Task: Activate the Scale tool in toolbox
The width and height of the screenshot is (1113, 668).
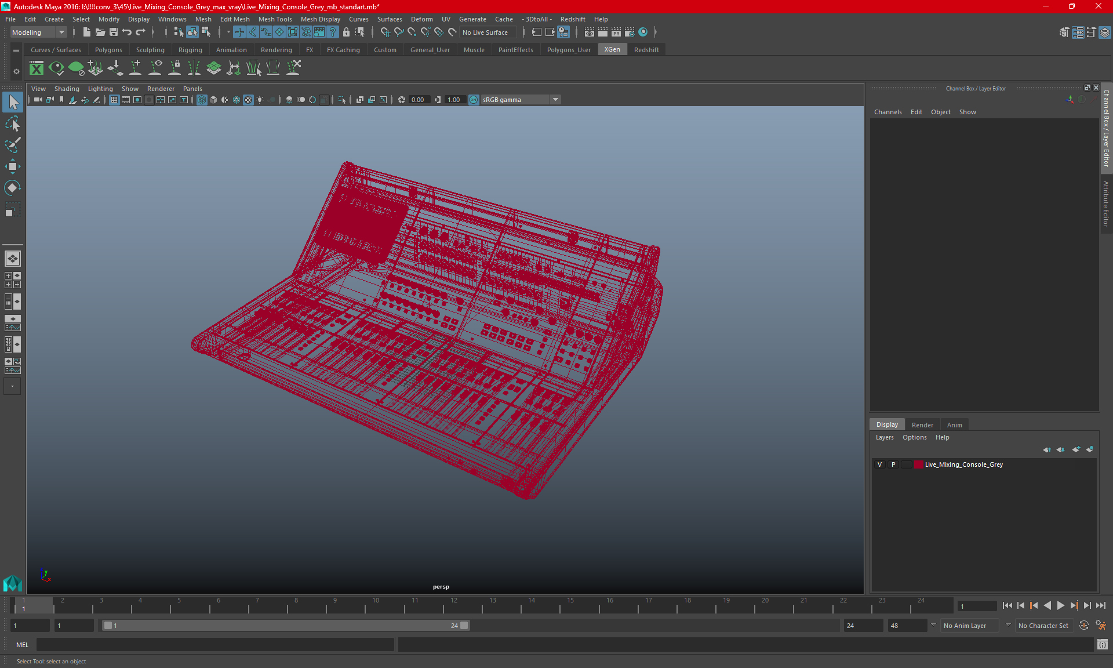Action: (13, 209)
